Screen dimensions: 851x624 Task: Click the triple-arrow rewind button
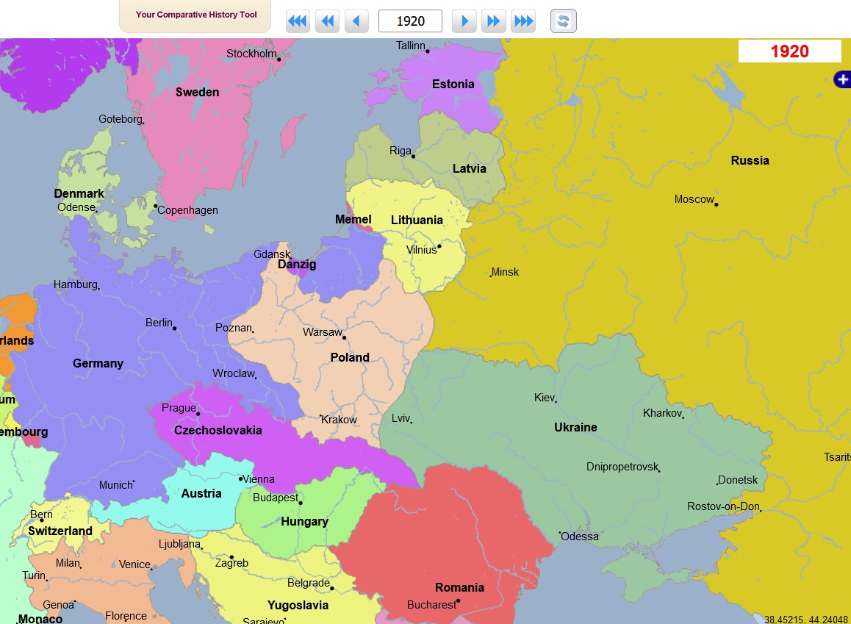tap(298, 21)
